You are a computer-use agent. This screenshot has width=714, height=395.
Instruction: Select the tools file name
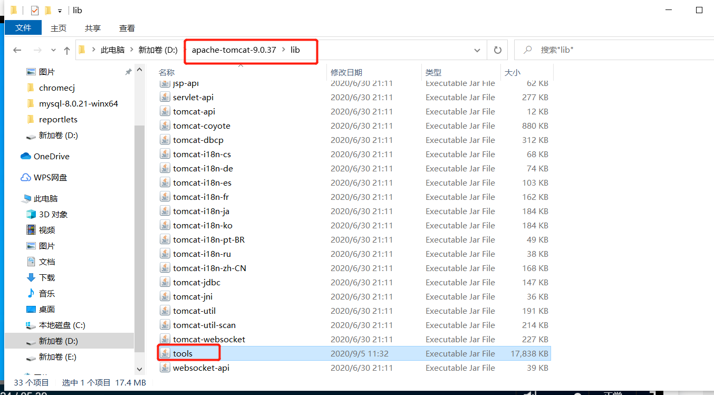click(182, 353)
